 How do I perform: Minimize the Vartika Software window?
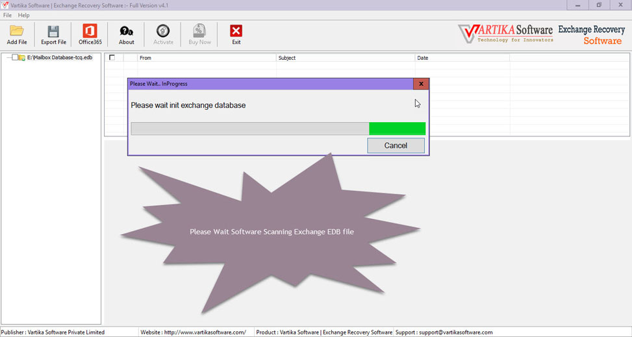(577, 5)
